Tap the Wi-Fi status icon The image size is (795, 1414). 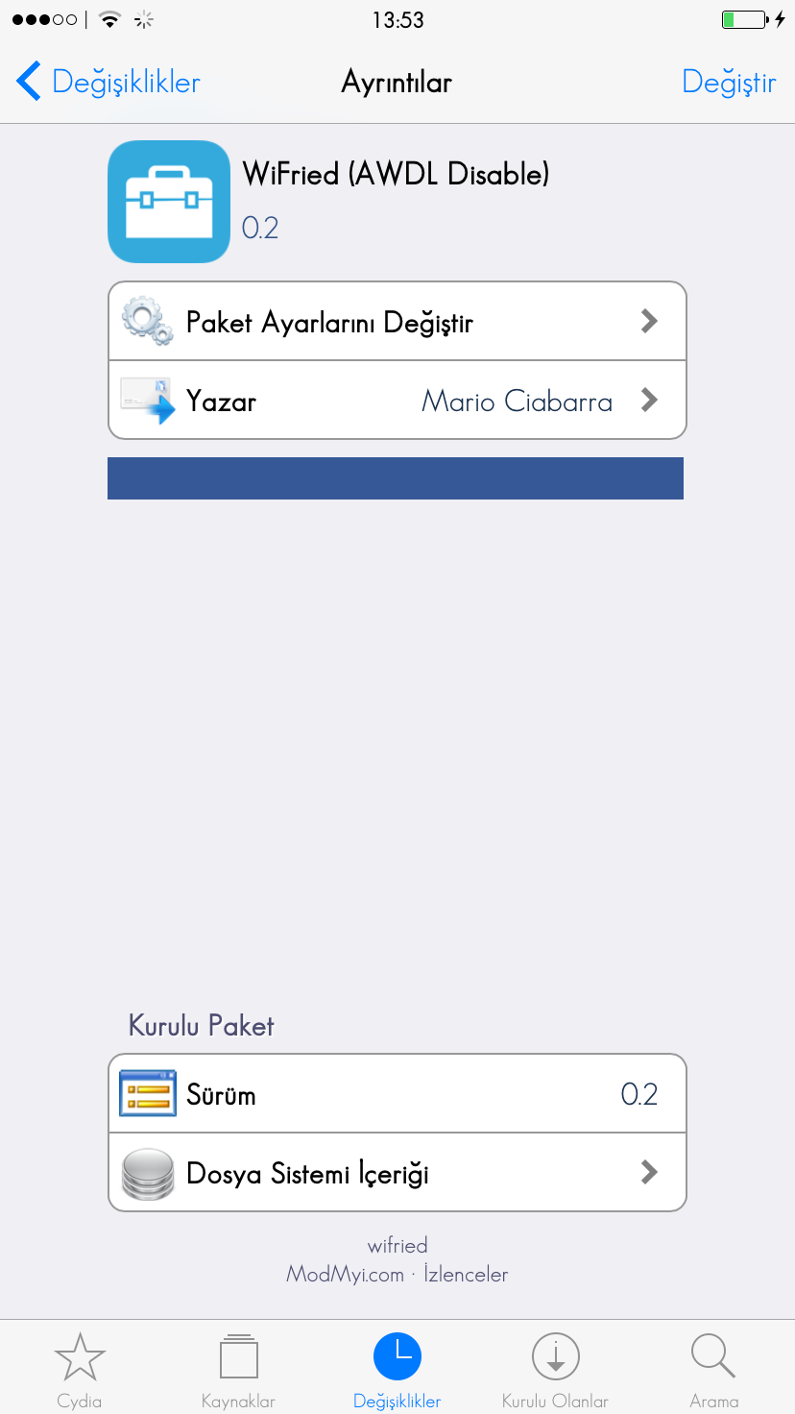(x=110, y=19)
